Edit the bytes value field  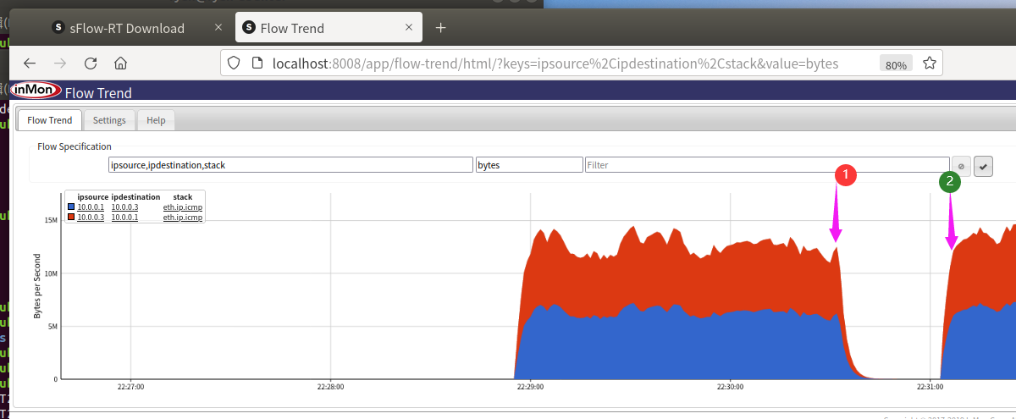click(529, 165)
